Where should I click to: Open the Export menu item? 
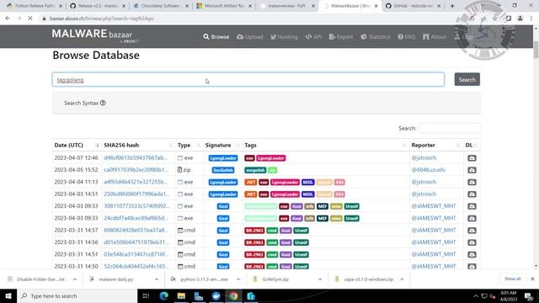tap(340, 37)
